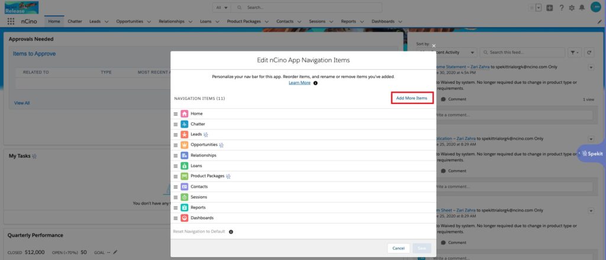Grab the drag handle for Home row
Screen dimensions: 606x260
point(175,114)
